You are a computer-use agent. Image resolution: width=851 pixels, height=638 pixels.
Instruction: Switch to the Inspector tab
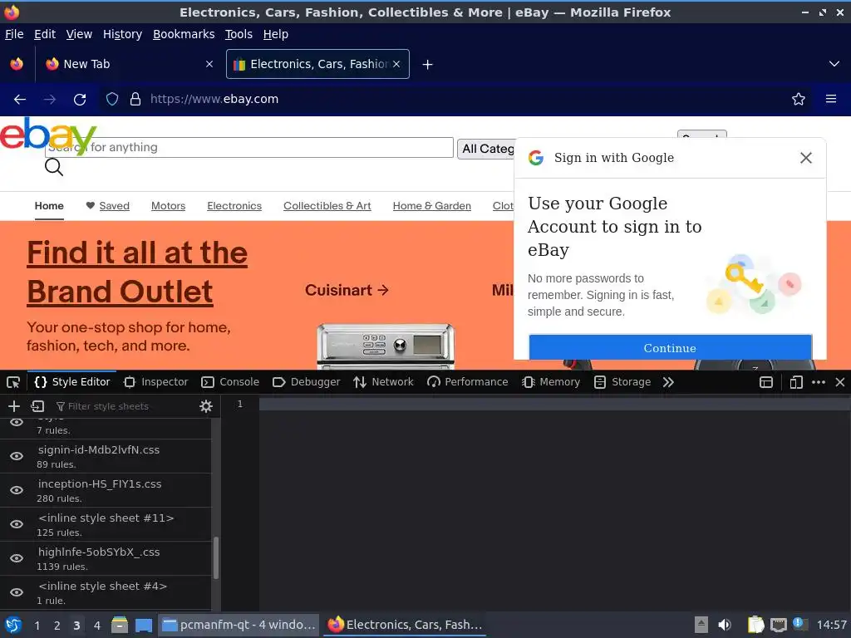pos(155,382)
